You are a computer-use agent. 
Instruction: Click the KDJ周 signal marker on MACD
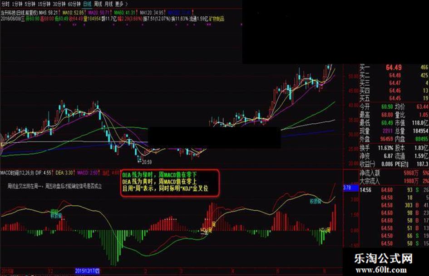(x=325, y=230)
